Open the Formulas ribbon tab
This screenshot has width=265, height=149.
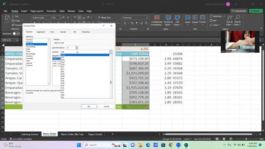tap(51, 11)
